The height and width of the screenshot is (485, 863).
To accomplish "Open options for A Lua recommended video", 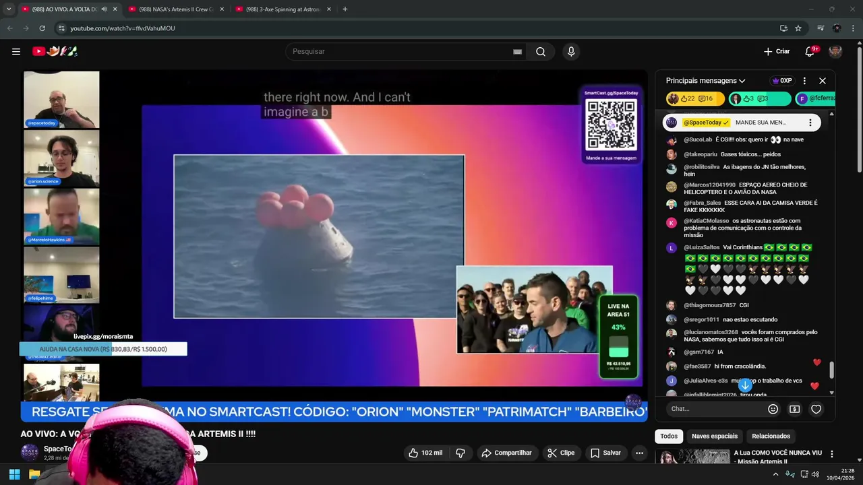I will (x=832, y=454).
